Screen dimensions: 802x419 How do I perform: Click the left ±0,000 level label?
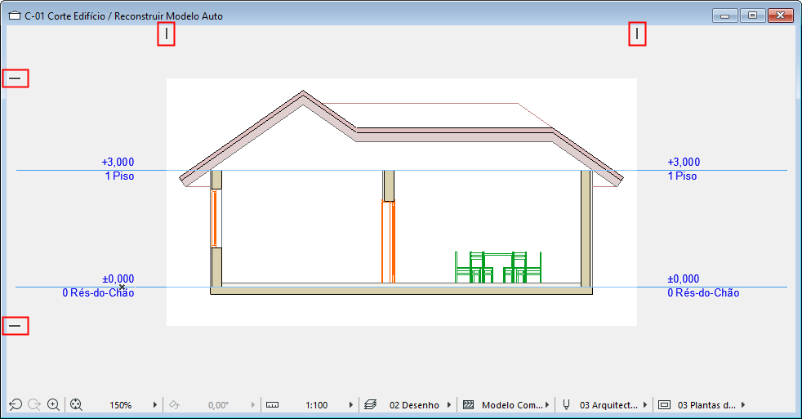118,279
